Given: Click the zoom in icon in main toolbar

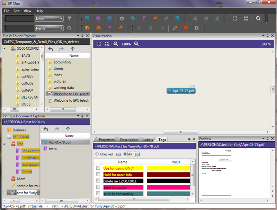Looking at the screenshot, I should [258, 19].
